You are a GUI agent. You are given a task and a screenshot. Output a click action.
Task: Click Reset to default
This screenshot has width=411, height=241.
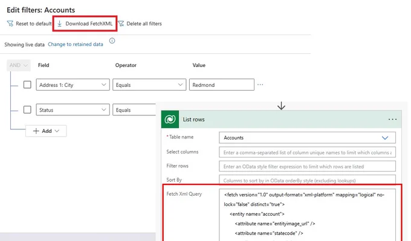34,24
